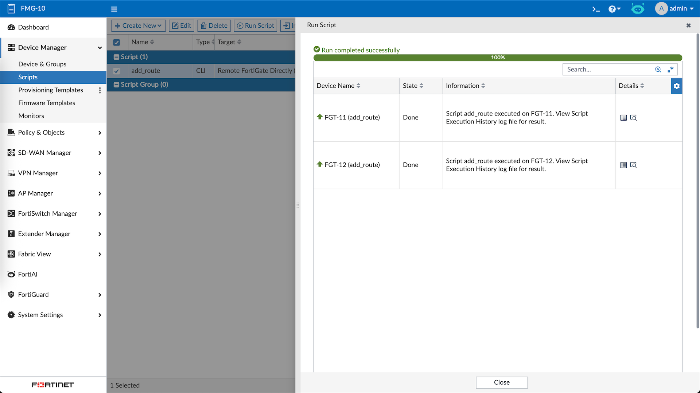This screenshot has width=700, height=393.
Task: Collapse the Script (1) group
Action: coord(116,57)
